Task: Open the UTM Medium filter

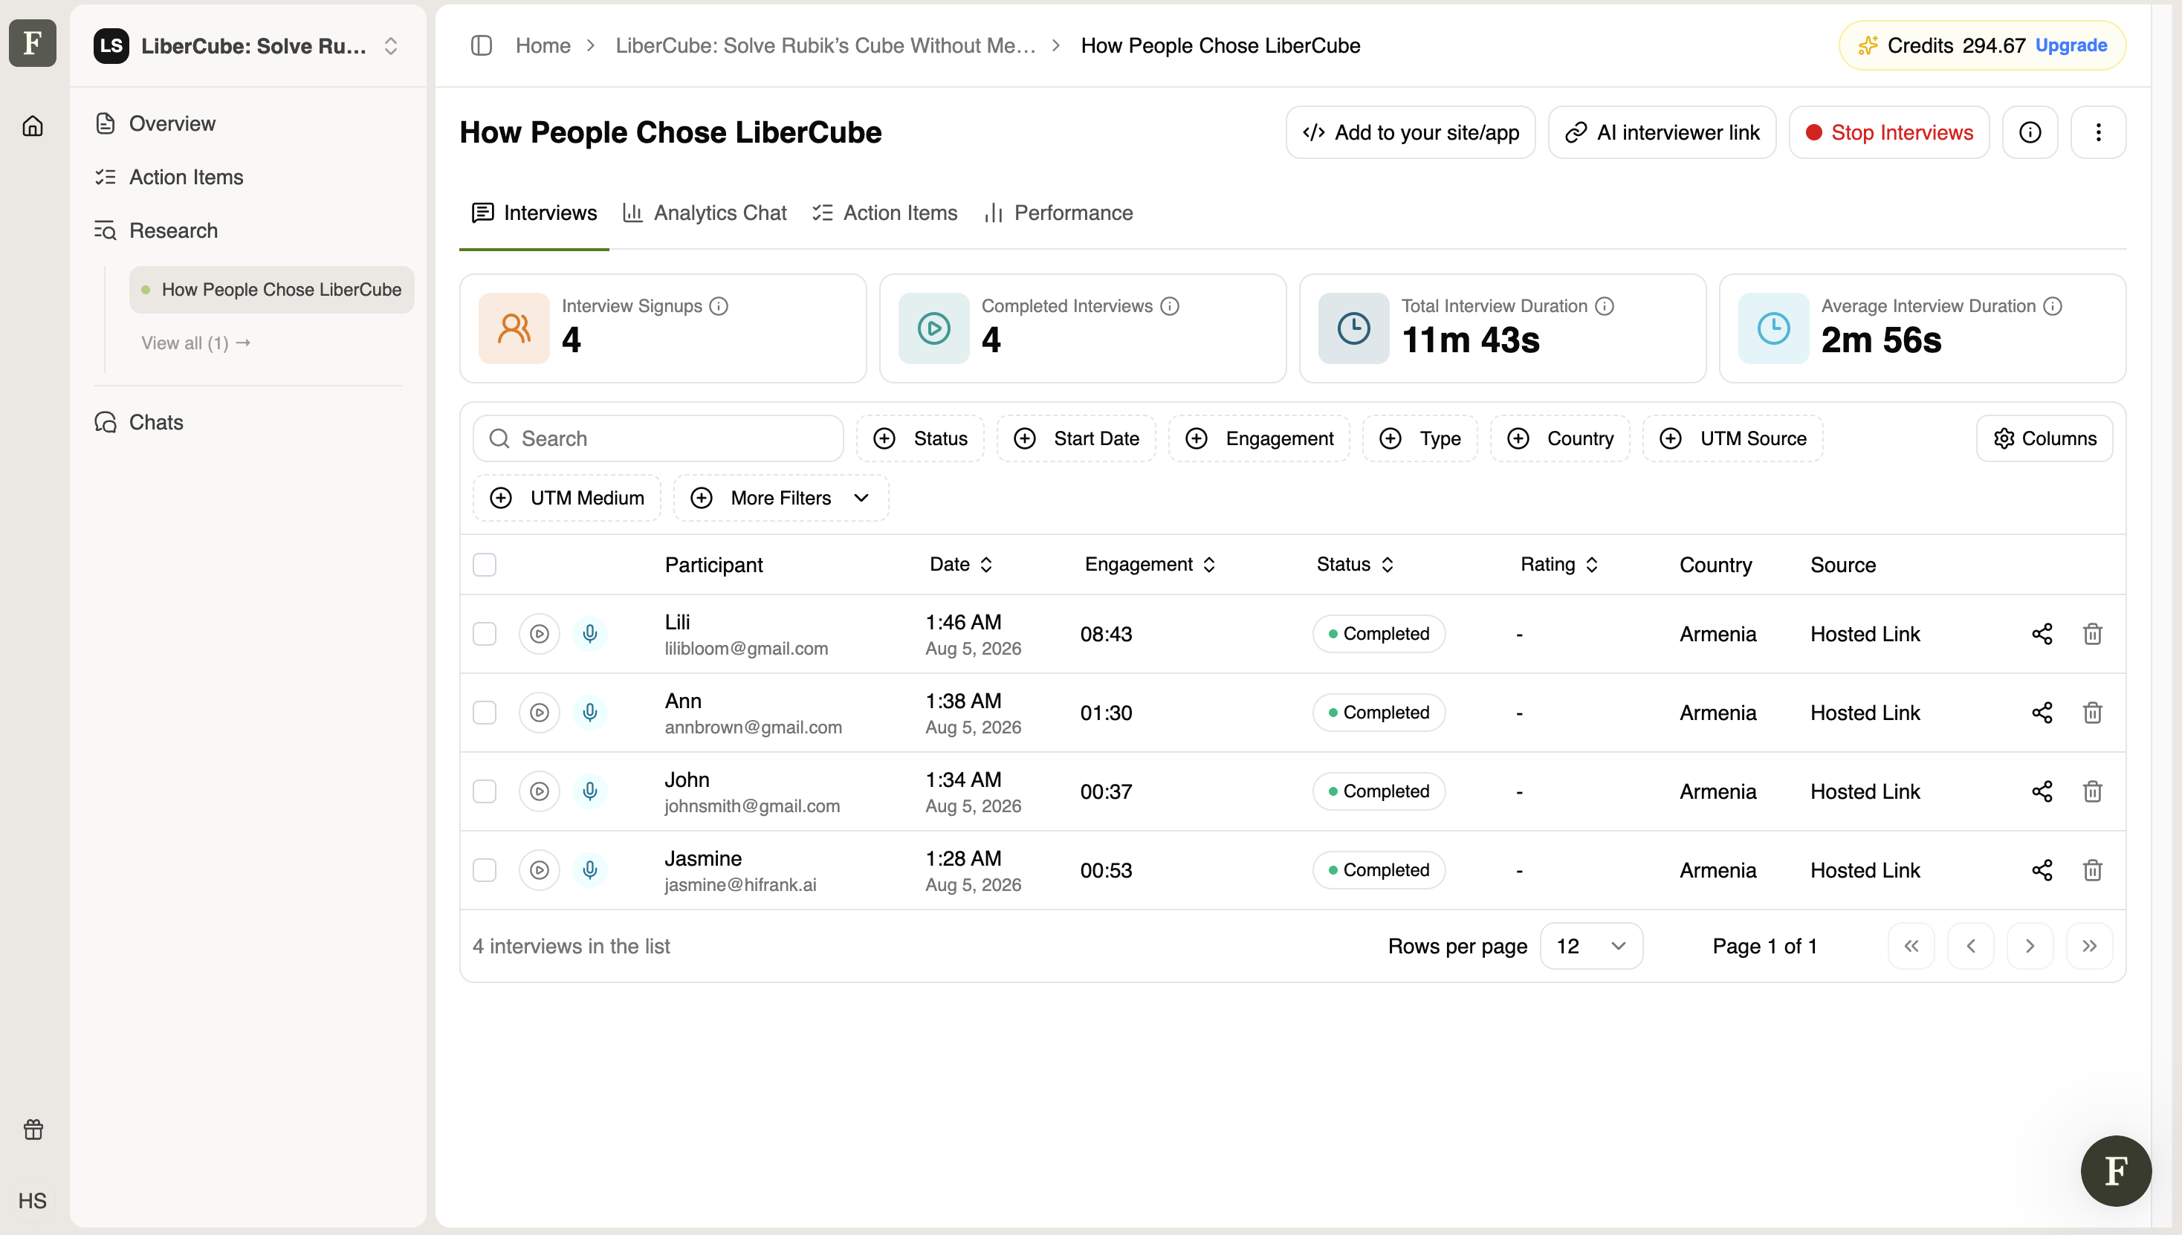Action: pyautogui.click(x=567, y=498)
